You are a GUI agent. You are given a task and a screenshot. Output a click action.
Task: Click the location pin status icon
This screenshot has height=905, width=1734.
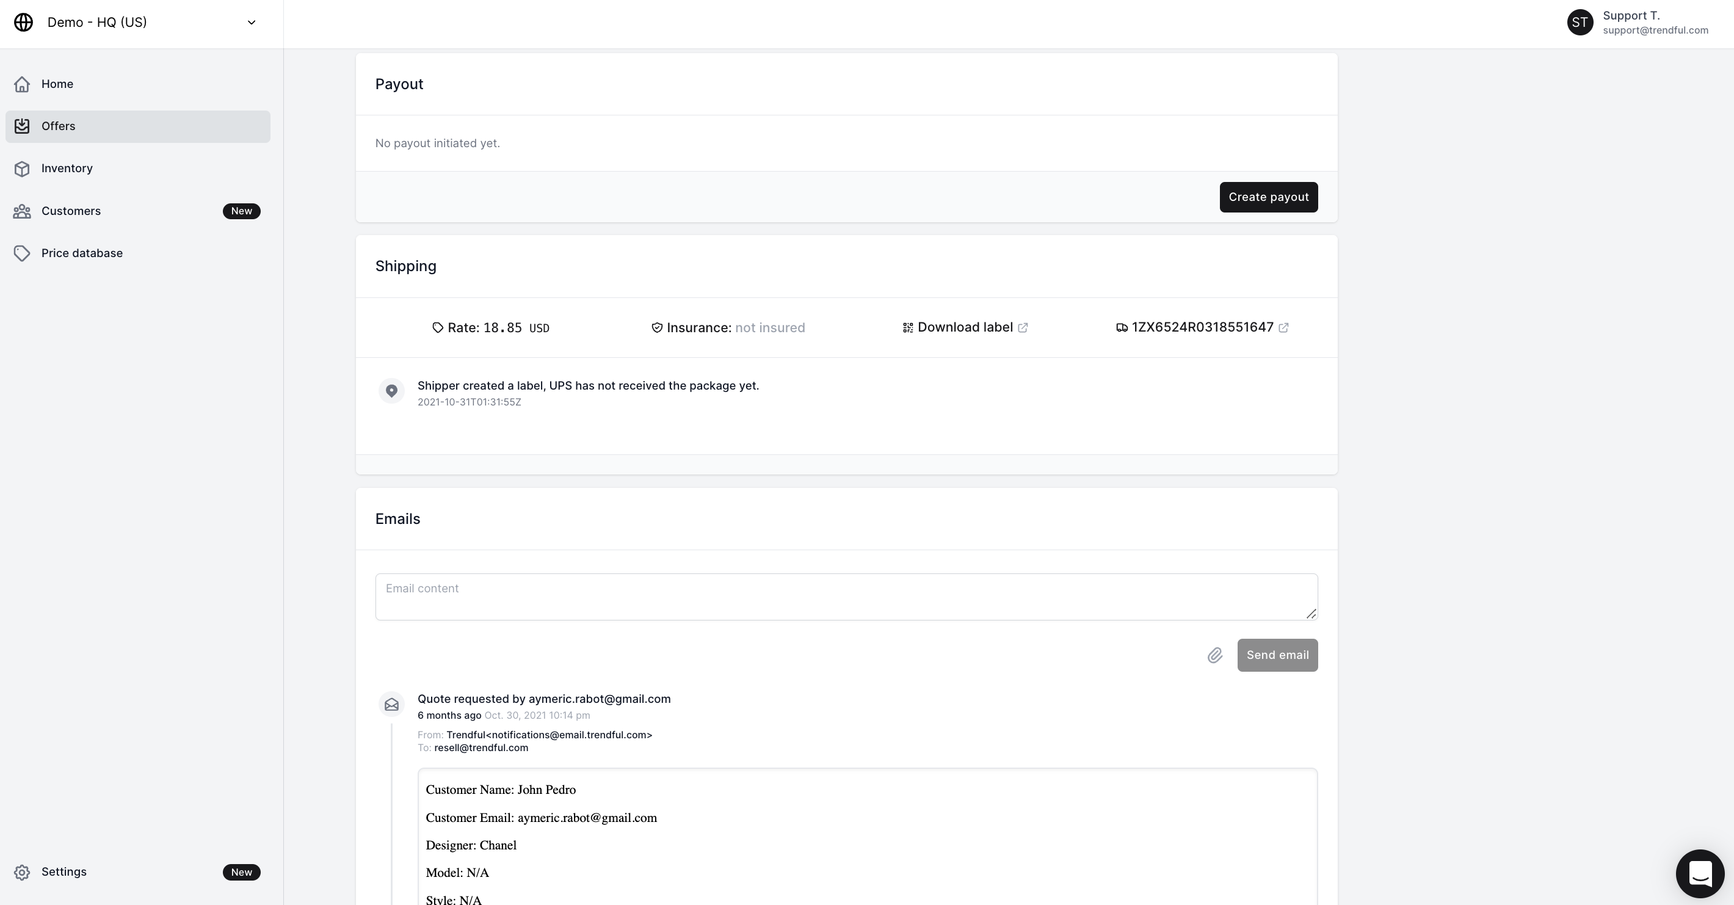tap(391, 391)
